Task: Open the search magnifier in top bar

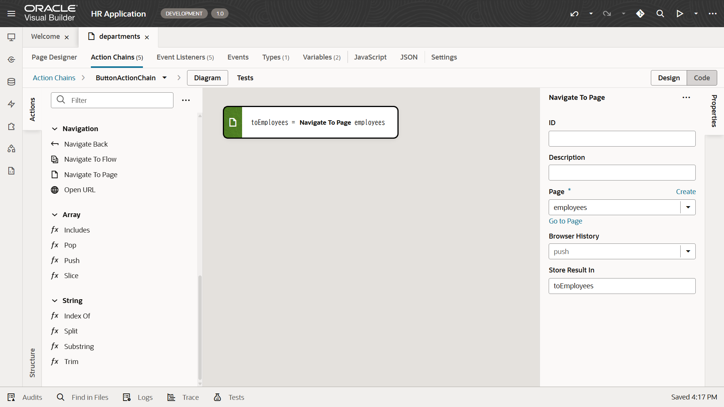Action: 660,14
